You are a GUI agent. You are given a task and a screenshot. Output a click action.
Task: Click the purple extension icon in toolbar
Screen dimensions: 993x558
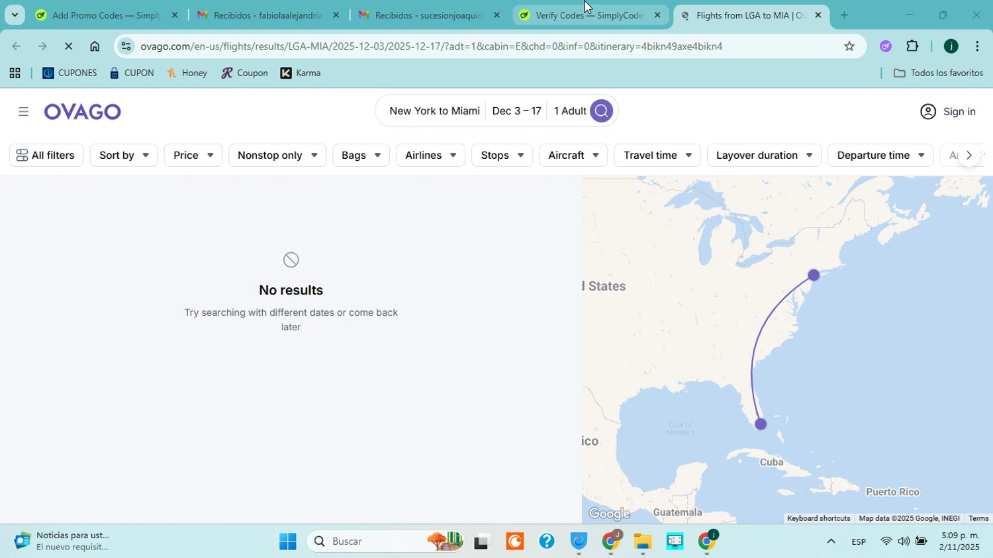886,46
